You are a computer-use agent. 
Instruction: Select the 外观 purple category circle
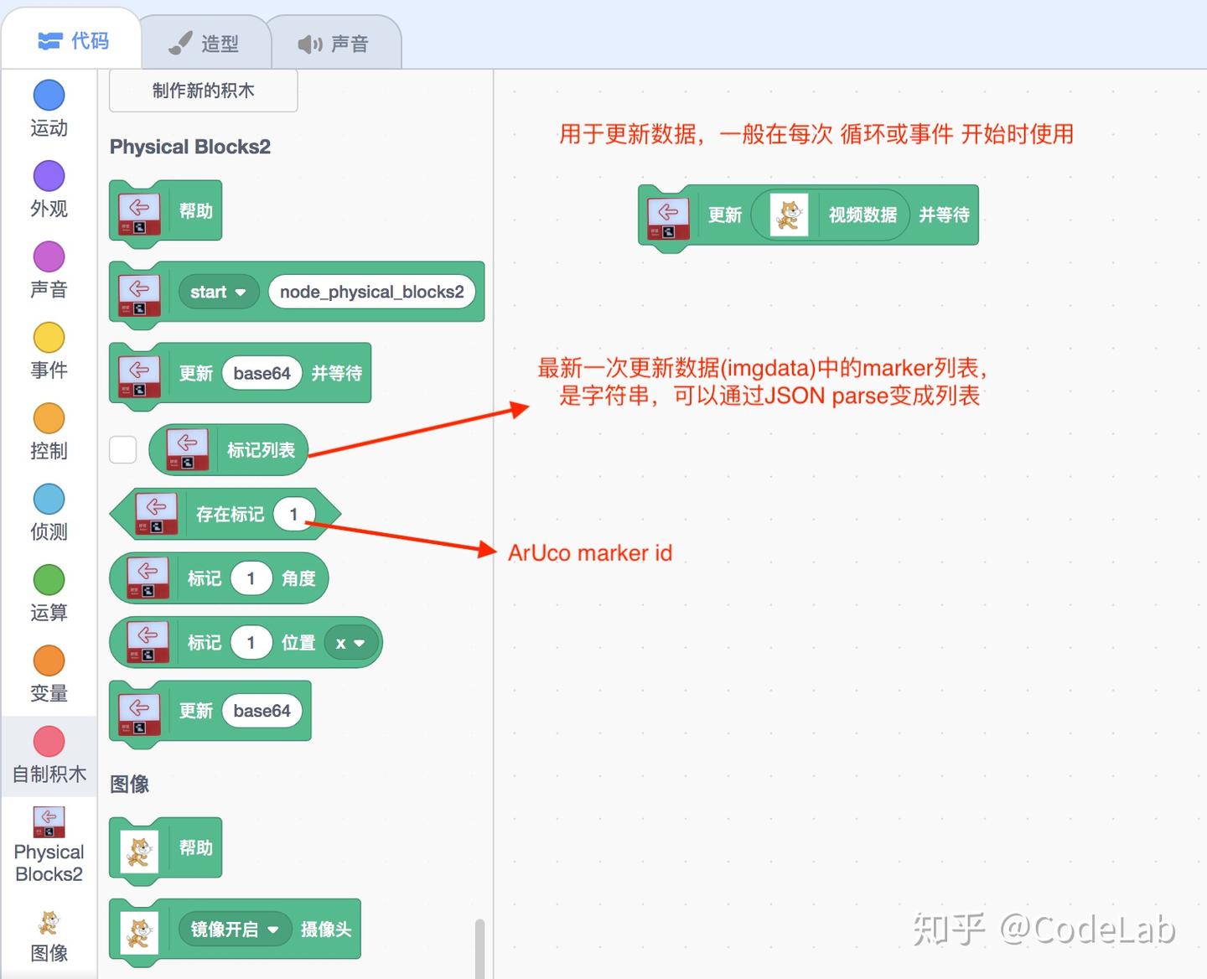[x=49, y=176]
